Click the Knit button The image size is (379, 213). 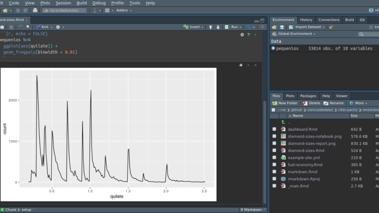pos(42,27)
